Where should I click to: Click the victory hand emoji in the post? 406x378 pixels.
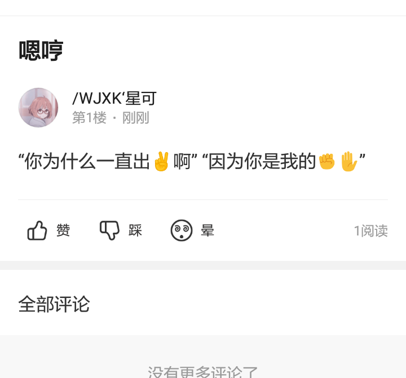161,162
